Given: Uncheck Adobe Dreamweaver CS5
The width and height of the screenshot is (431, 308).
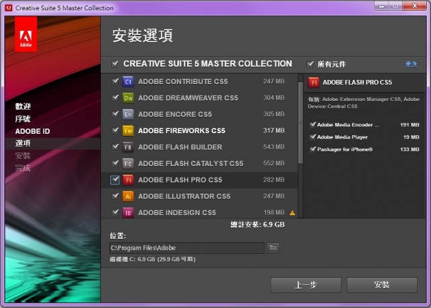Looking at the screenshot, I should [115, 98].
